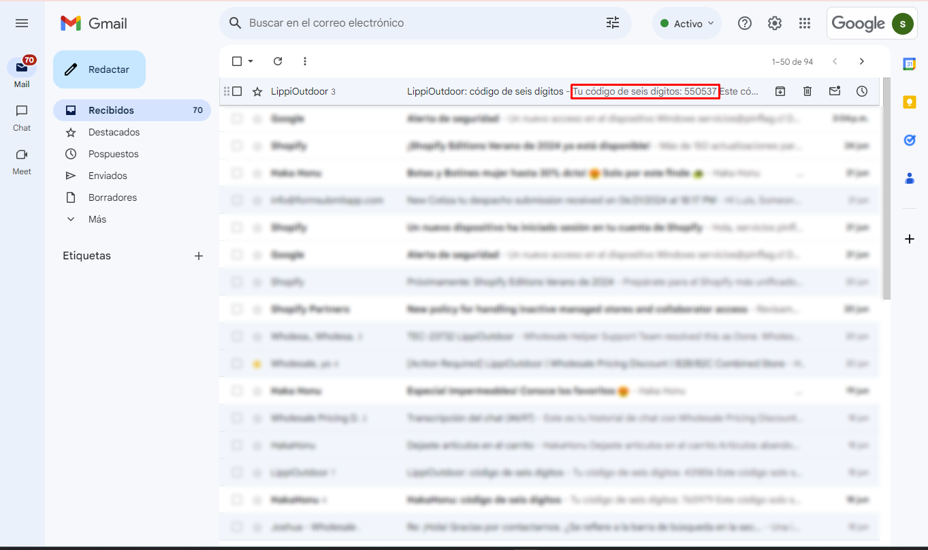Tick the select-all emails checkbox
The width and height of the screenshot is (928, 550).
237,61
